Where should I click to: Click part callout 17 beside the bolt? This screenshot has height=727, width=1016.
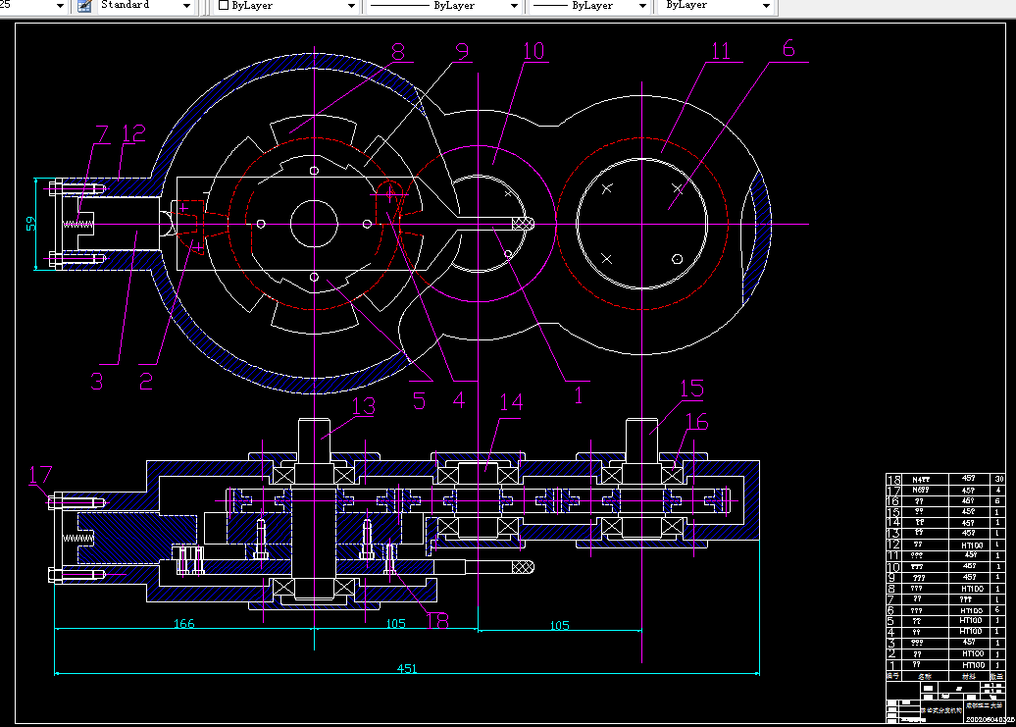39,475
